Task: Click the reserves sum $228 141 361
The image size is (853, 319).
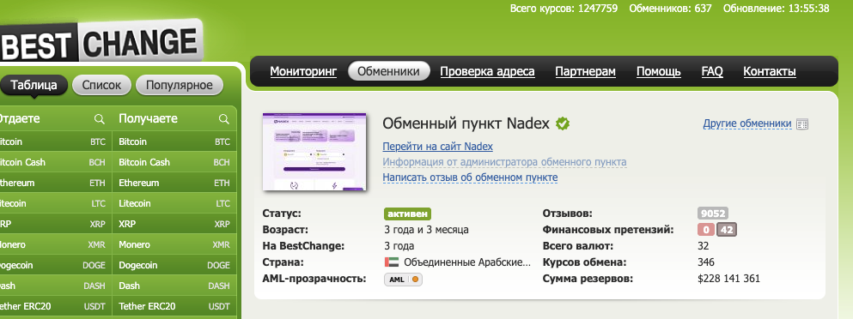Action: tap(728, 279)
